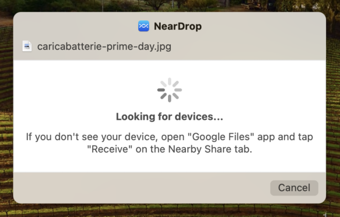The height and width of the screenshot is (217, 340).
Task: Click the JPG file thumbnail icon
Action: (27, 46)
